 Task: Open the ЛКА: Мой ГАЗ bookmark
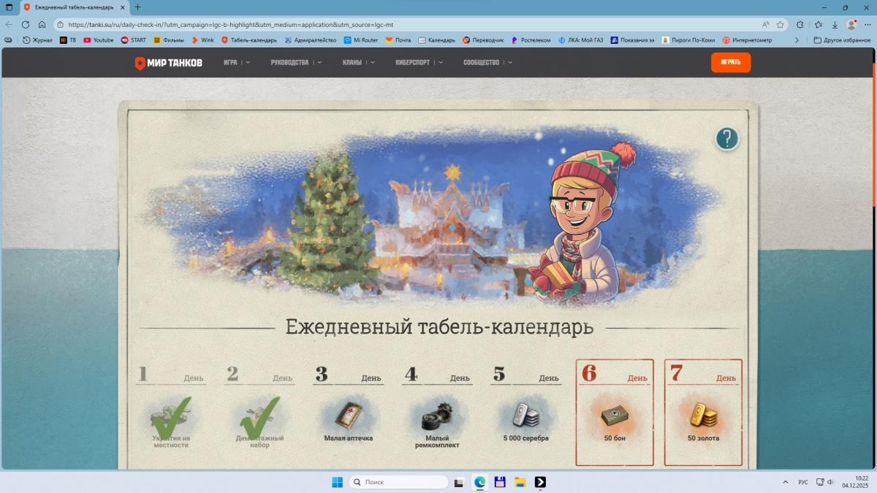point(582,40)
